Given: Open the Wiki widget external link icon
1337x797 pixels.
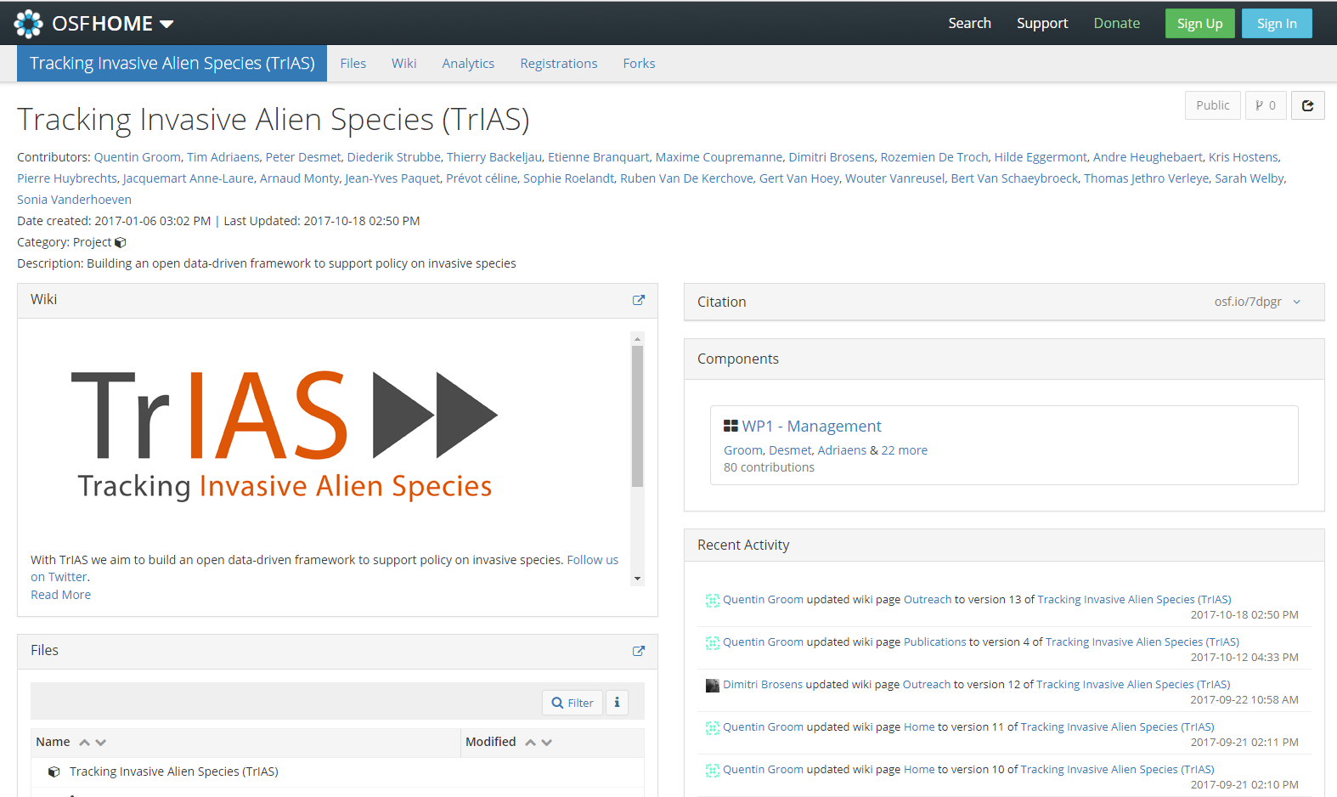Looking at the screenshot, I should (x=639, y=300).
